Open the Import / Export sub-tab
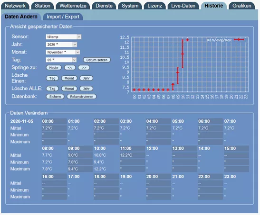The width and height of the screenshot is (260, 215). click(x=63, y=17)
